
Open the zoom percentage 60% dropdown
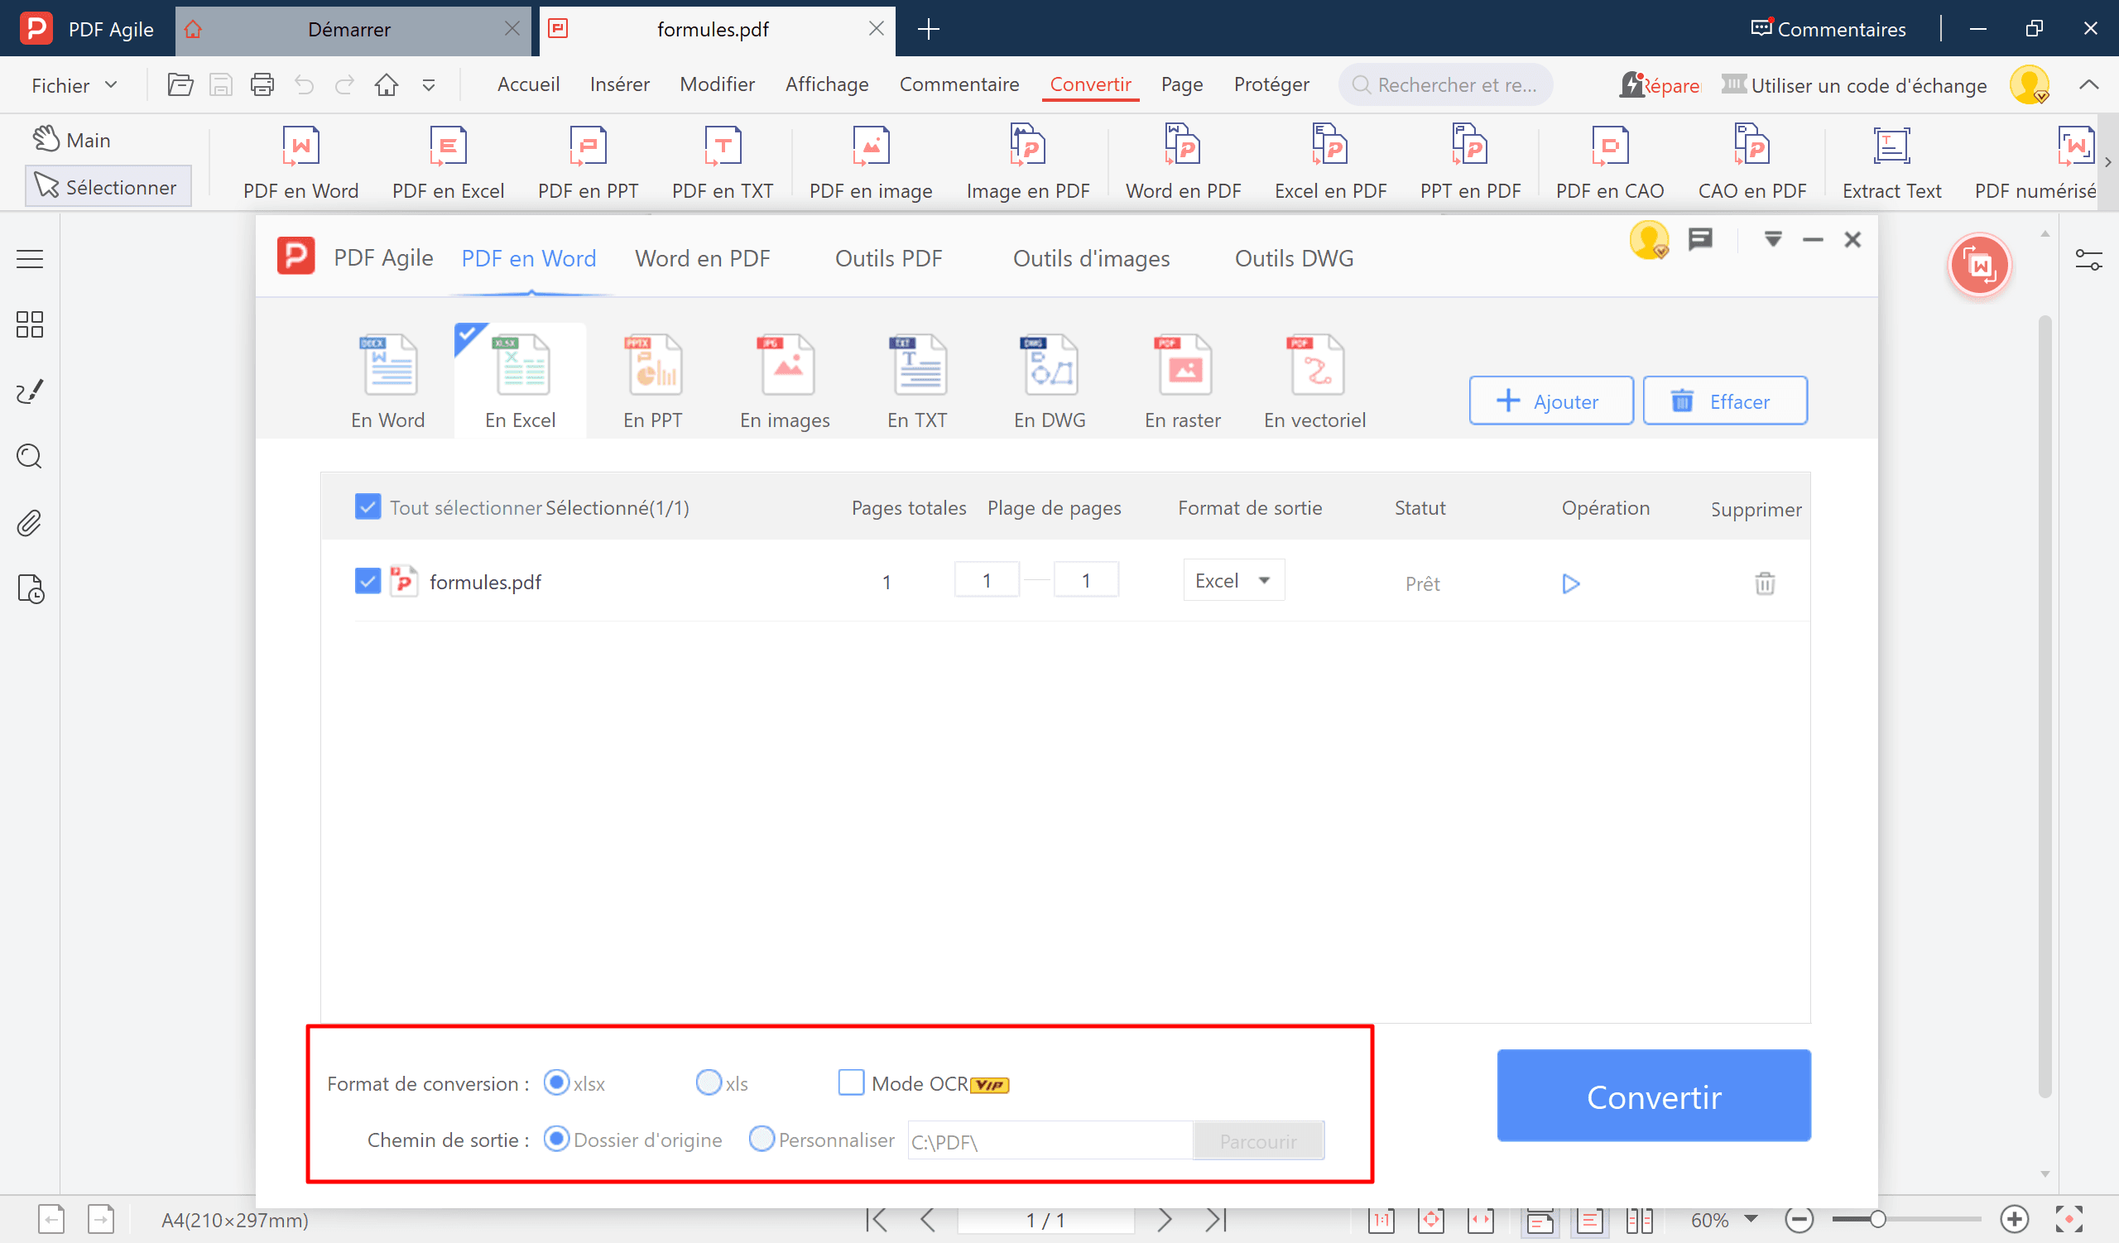point(1751,1219)
